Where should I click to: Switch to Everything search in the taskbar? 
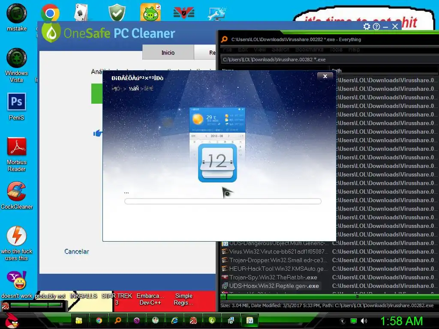tap(118, 320)
